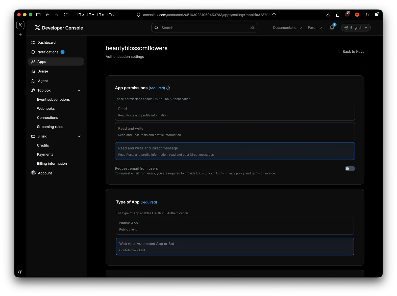The image size is (397, 296).
Task: Select Native App type
Action: point(235,226)
